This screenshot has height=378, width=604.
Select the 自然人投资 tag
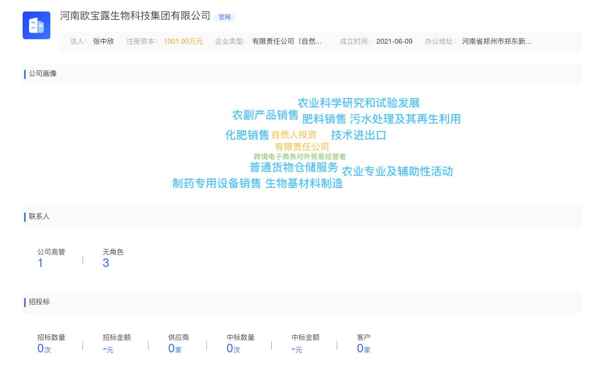[x=294, y=135]
